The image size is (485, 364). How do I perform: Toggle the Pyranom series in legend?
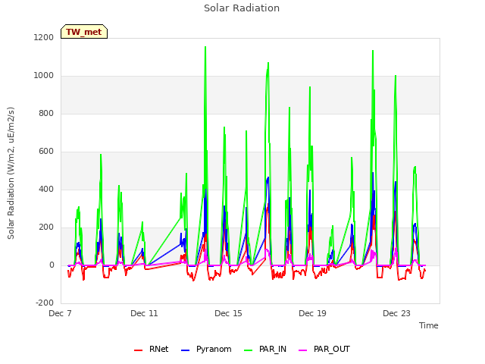tap(206, 349)
